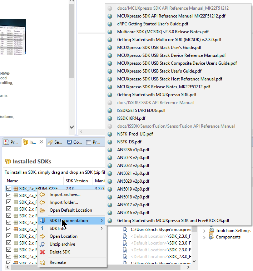Click globe icon beside AN5022 v2p0.pdf
Screen dimensions: 253x271
click(110, 166)
